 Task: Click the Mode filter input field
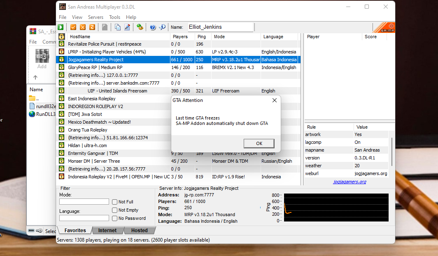click(84, 202)
